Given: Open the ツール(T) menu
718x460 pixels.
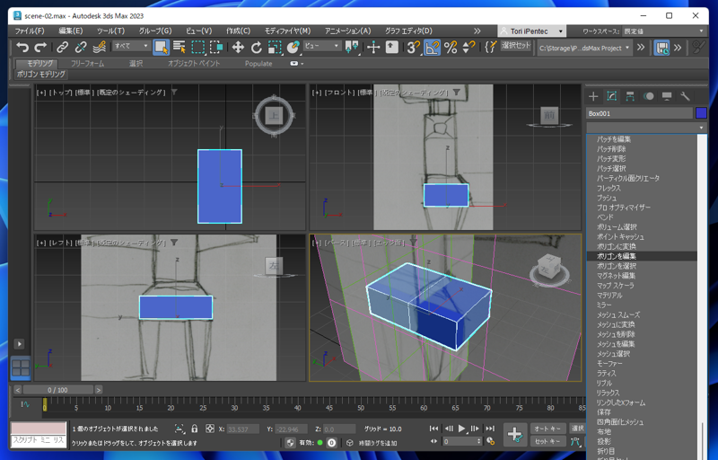Looking at the screenshot, I should [110, 31].
